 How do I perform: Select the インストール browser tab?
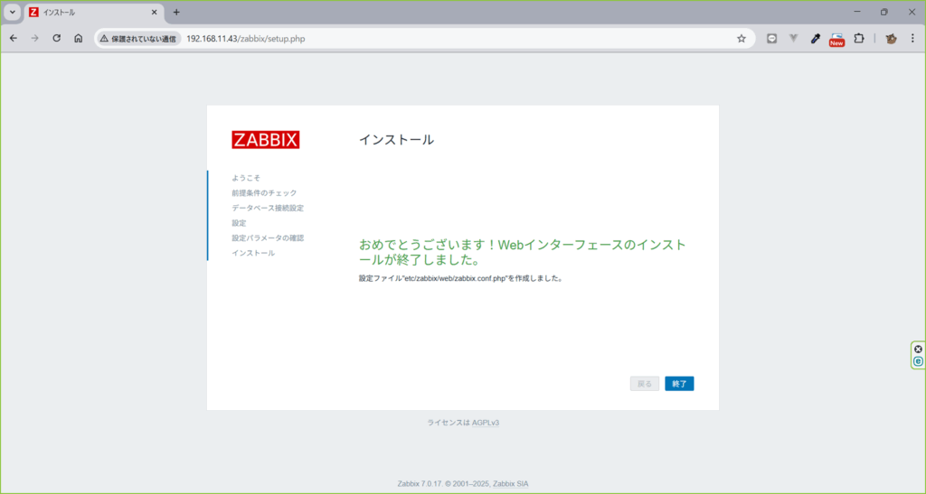94,13
